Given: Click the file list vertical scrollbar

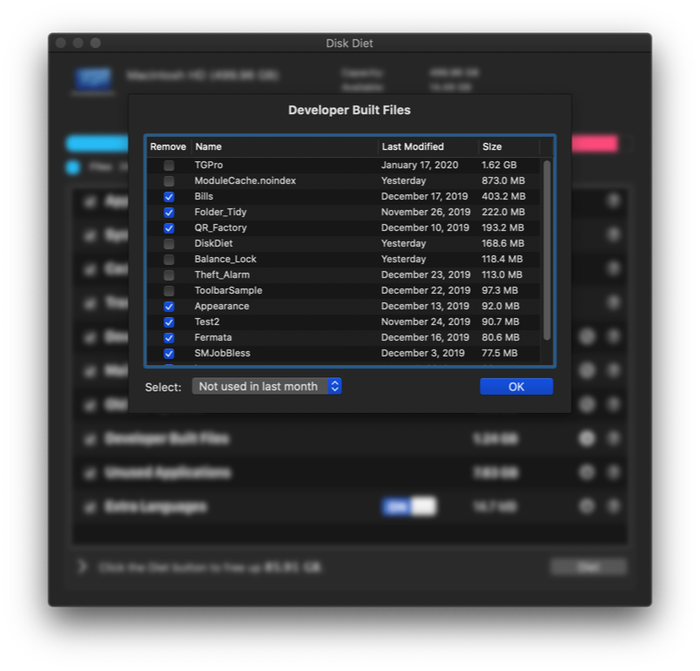Looking at the screenshot, I should click(x=547, y=250).
